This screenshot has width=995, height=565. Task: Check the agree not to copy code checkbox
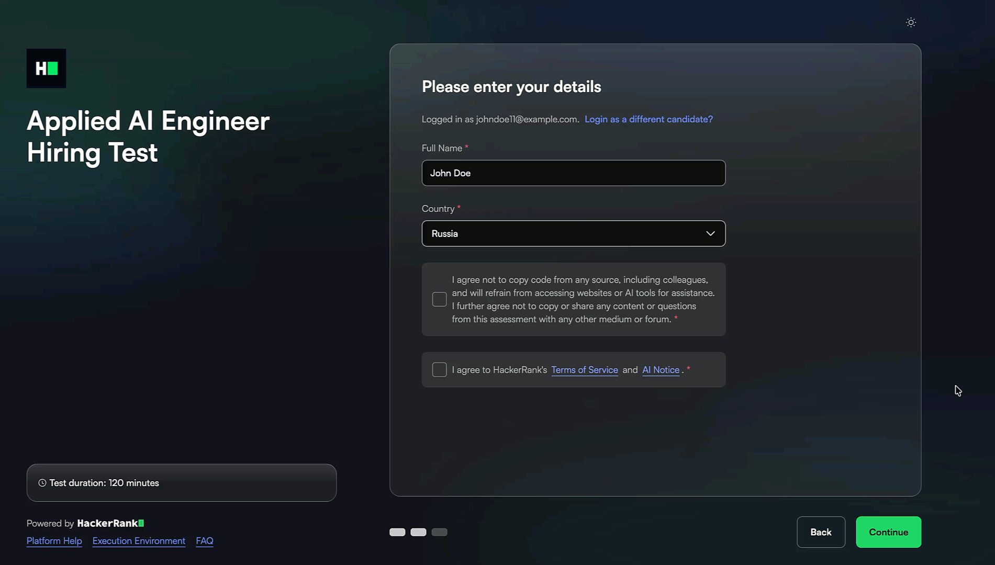[440, 299]
